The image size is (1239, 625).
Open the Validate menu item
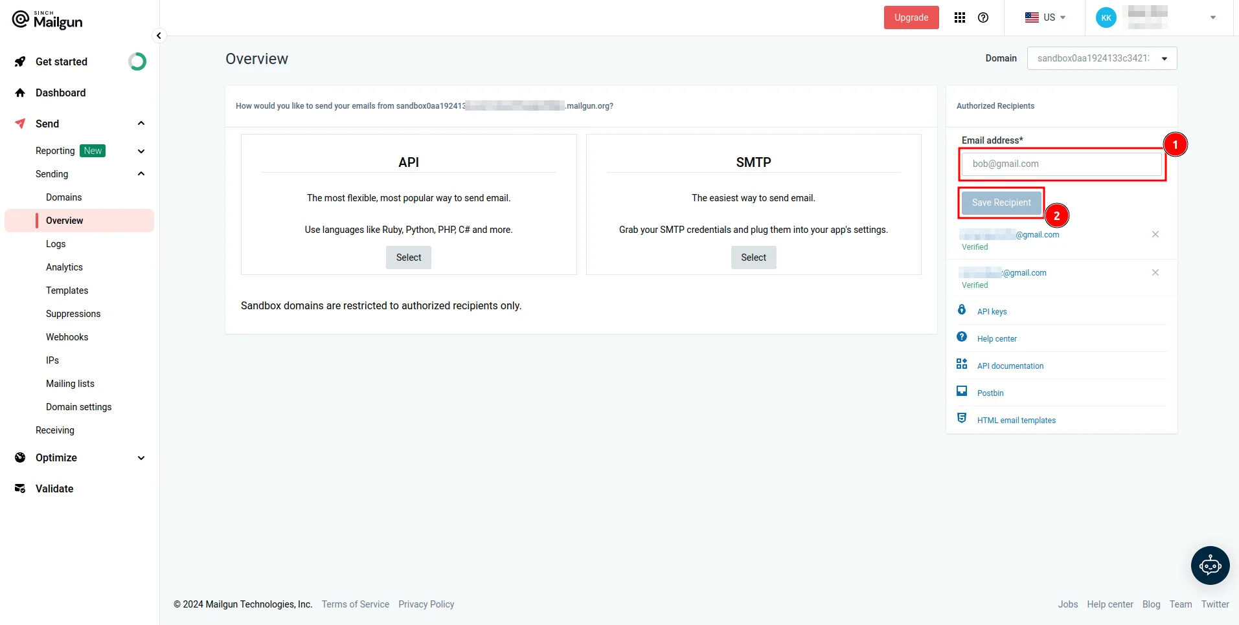[x=54, y=488]
